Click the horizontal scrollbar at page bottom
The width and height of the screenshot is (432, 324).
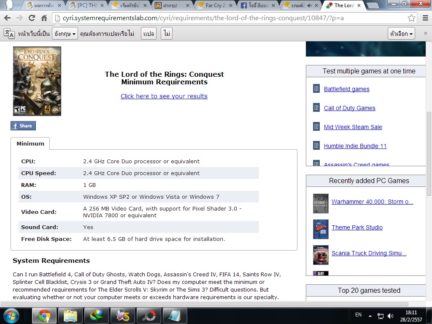coord(205,304)
